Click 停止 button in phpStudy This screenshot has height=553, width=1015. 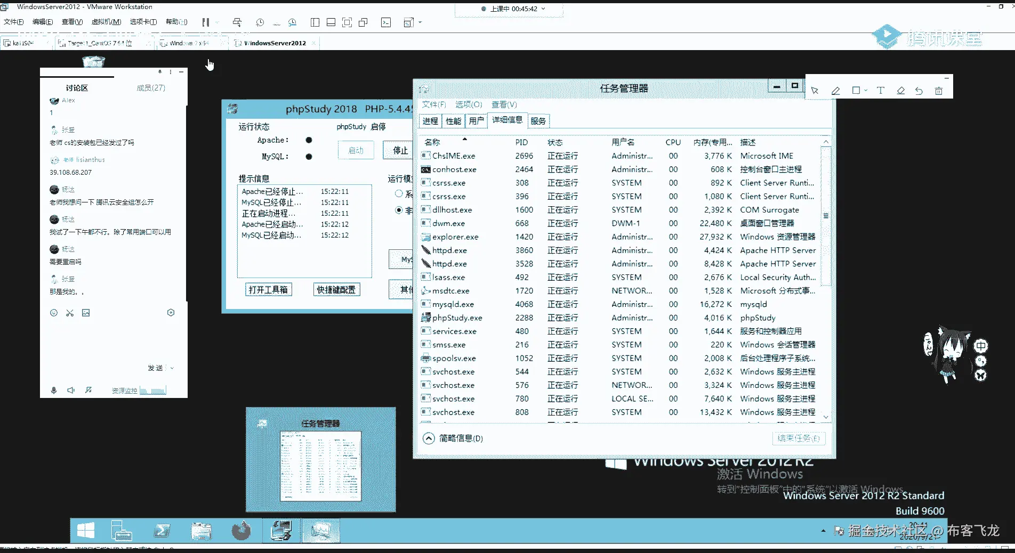(398, 151)
